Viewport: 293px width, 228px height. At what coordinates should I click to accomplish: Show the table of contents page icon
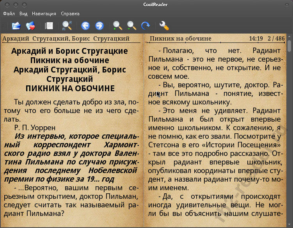49,26
